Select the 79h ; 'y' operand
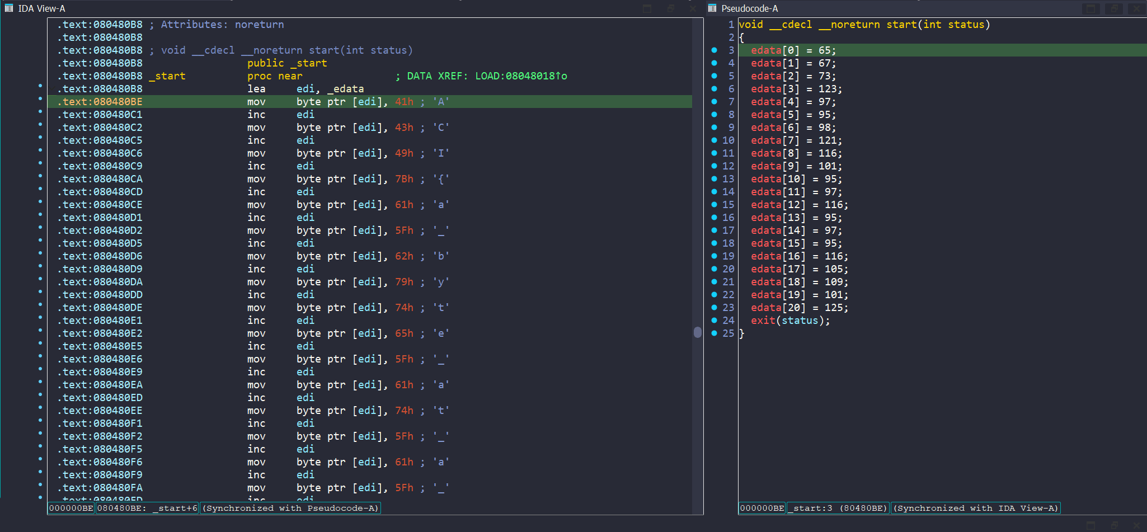The height and width of the screenshot is (532, 1147). coord(422,282)
